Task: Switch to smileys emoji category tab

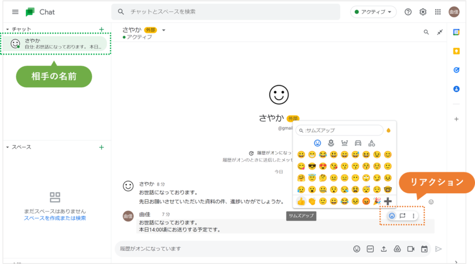Action: point(317,143)
